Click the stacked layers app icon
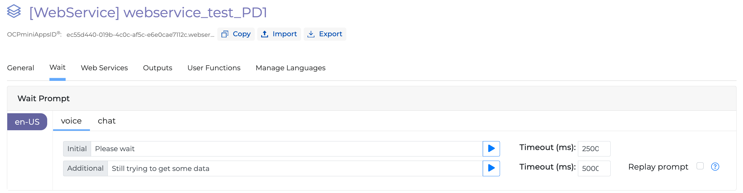The height and width of the screenshot is (193, 743). point(14,11)
